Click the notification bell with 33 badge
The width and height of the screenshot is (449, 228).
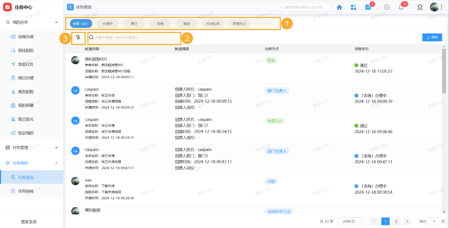(x=401, y=7)
